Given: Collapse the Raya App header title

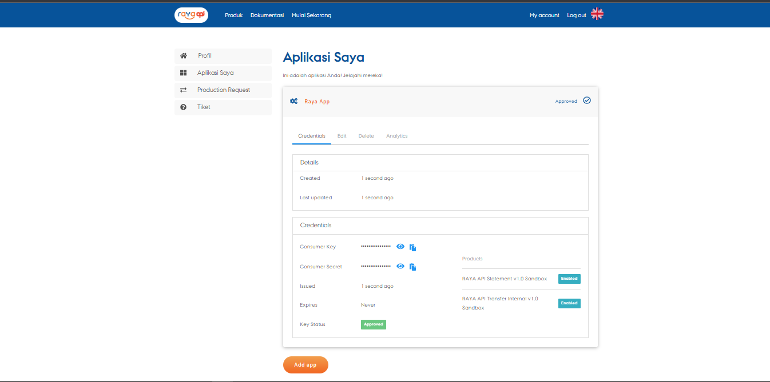Looking at the screenshot, I should tap(317, 102).
